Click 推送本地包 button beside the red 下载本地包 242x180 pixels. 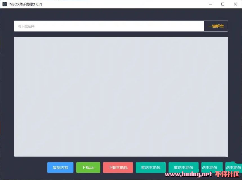151,167
